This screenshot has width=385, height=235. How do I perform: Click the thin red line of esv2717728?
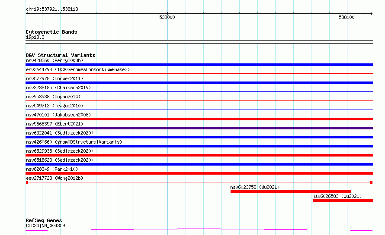click(x=199, y=182)
